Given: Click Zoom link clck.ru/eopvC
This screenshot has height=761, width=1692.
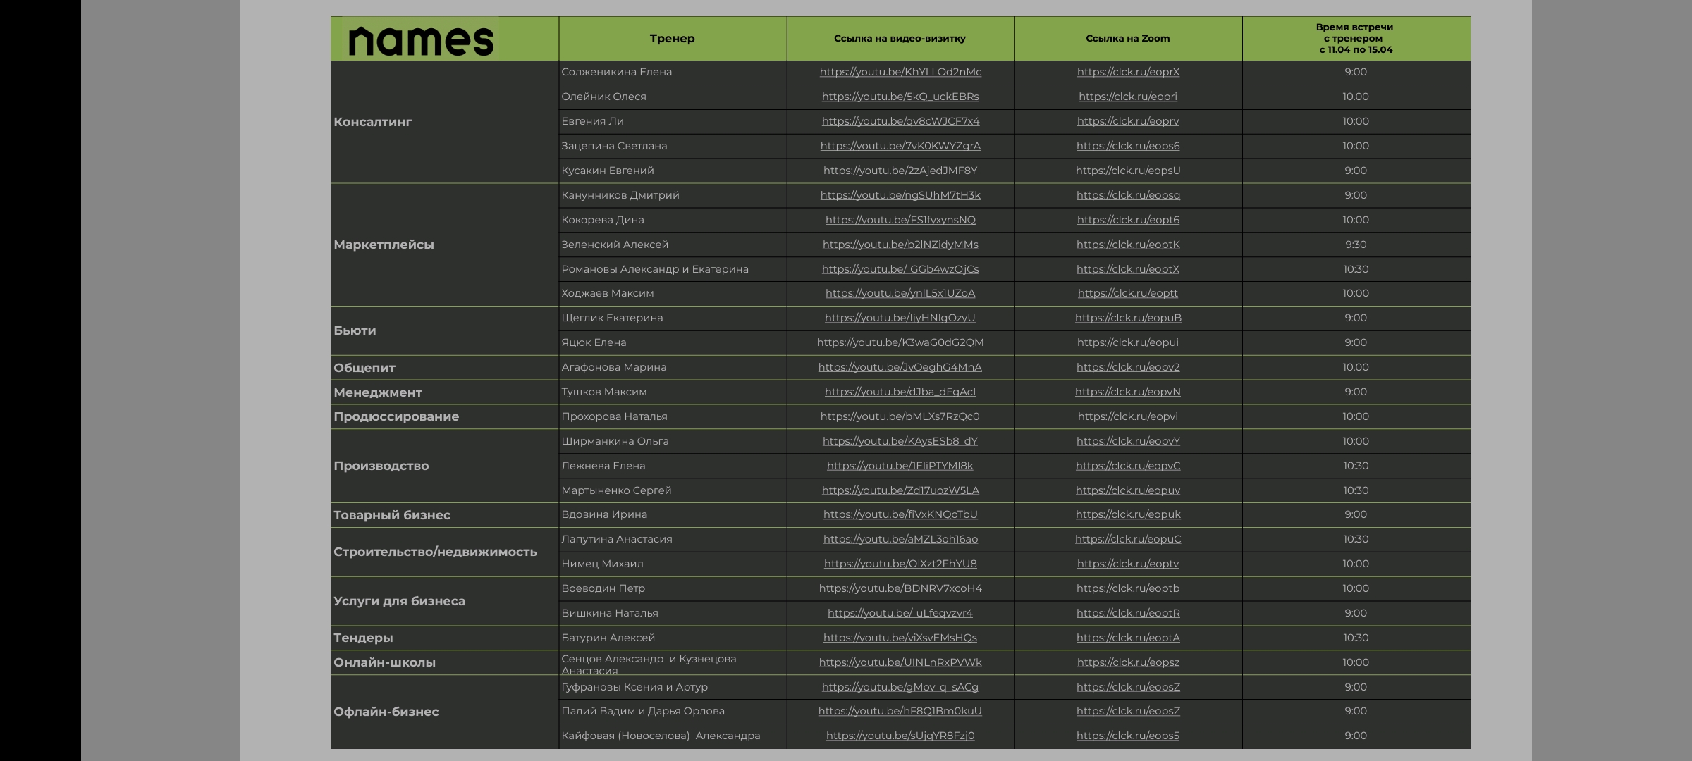Looking at the screenshot, I should [x=1128, y=466].
